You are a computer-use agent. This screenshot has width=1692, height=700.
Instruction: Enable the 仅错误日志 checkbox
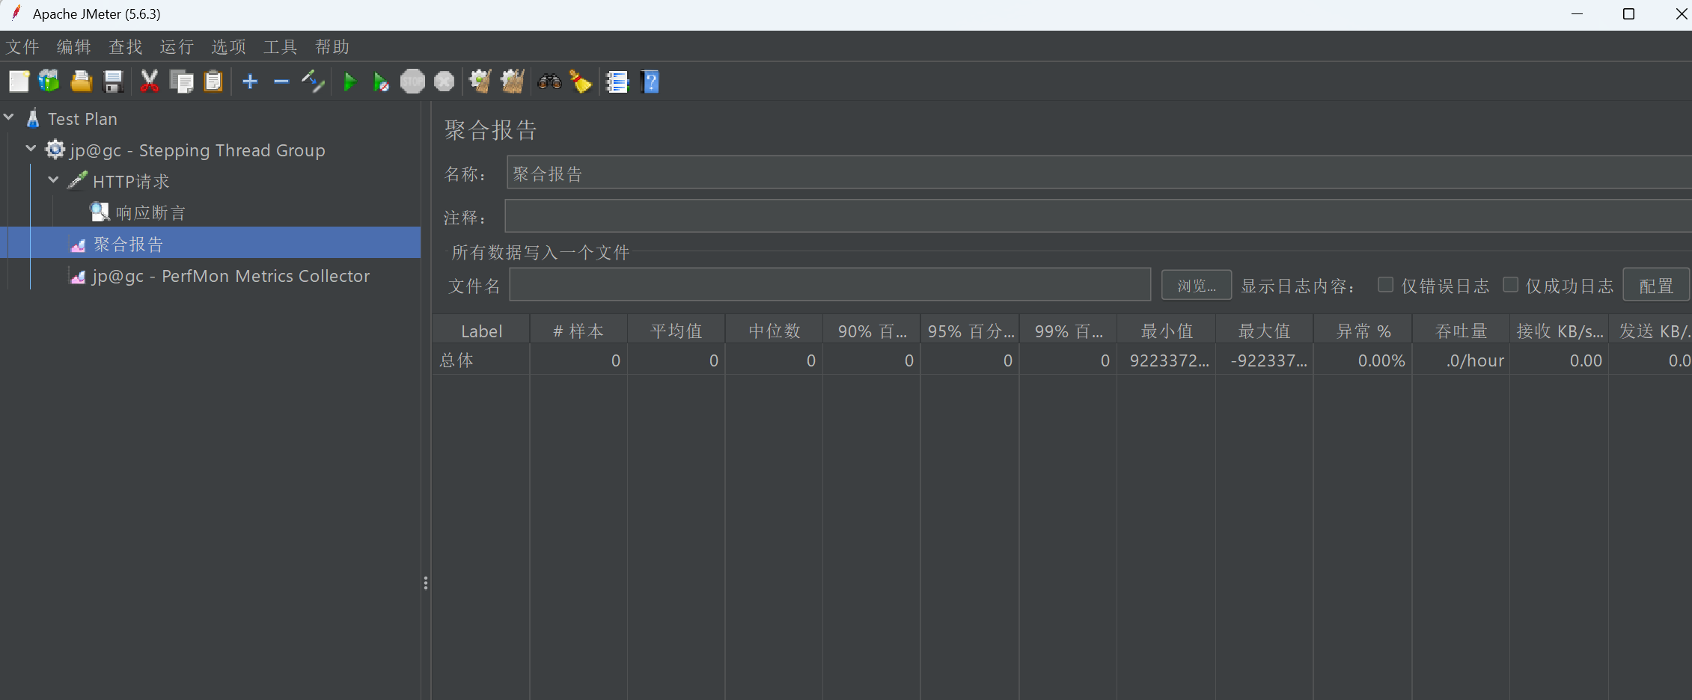pyautogui.click(x=1386, y=285)
